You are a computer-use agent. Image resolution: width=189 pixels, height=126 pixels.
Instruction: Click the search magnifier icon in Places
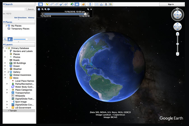click(5, 39)
